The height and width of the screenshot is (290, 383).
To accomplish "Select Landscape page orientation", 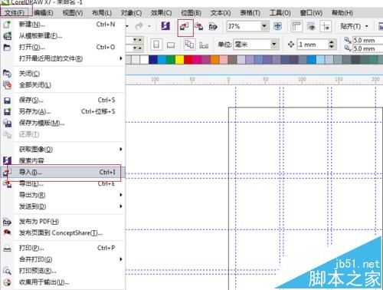I will (x=171, y=45).
